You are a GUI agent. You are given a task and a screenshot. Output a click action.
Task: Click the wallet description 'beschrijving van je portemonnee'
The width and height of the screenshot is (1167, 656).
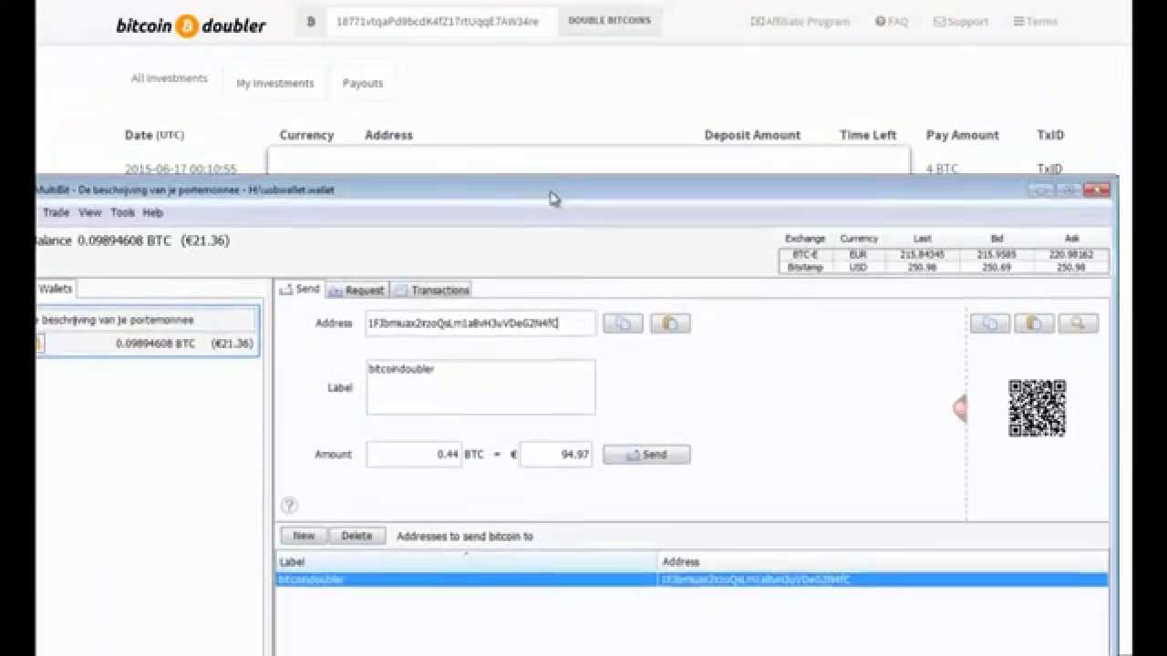point(118,320)
